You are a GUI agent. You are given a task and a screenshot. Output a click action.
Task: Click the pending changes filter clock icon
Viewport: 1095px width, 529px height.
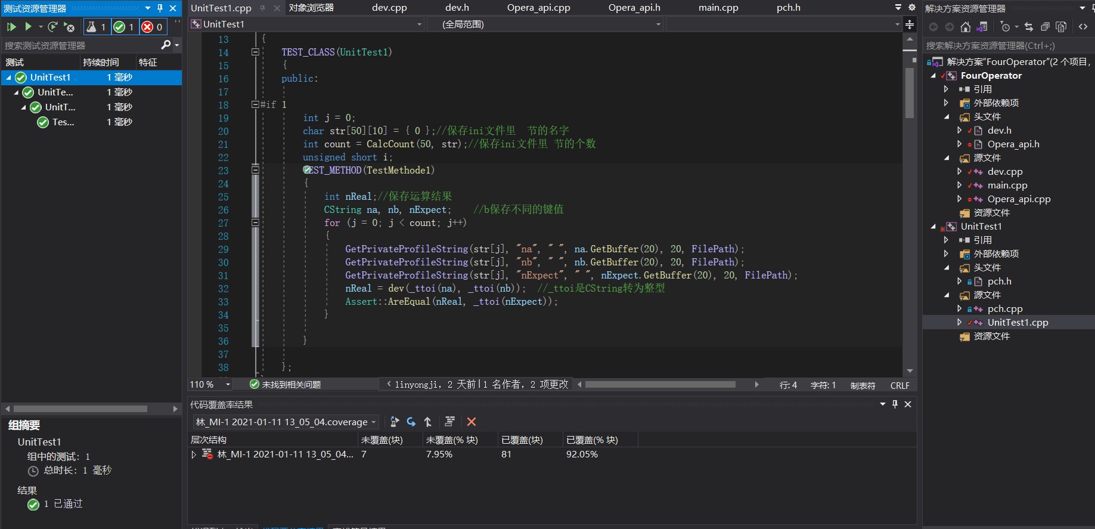coord(1006,27)
